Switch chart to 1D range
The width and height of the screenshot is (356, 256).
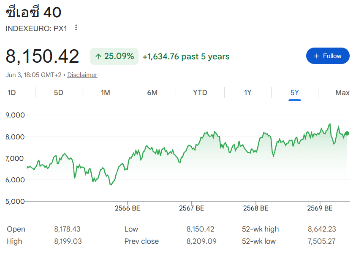tap(11, 93)
